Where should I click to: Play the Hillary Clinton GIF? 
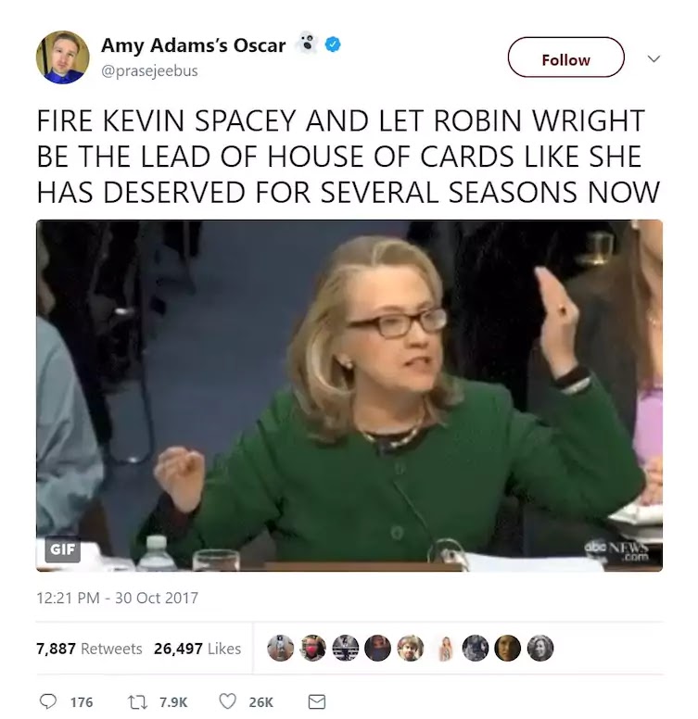tap(349, 396)
